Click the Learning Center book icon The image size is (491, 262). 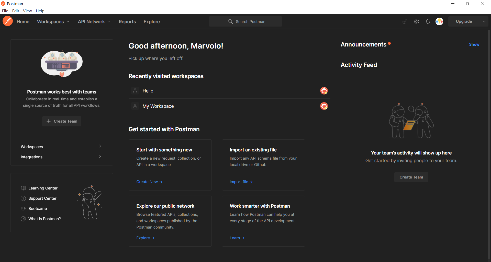tap(23, 188)
